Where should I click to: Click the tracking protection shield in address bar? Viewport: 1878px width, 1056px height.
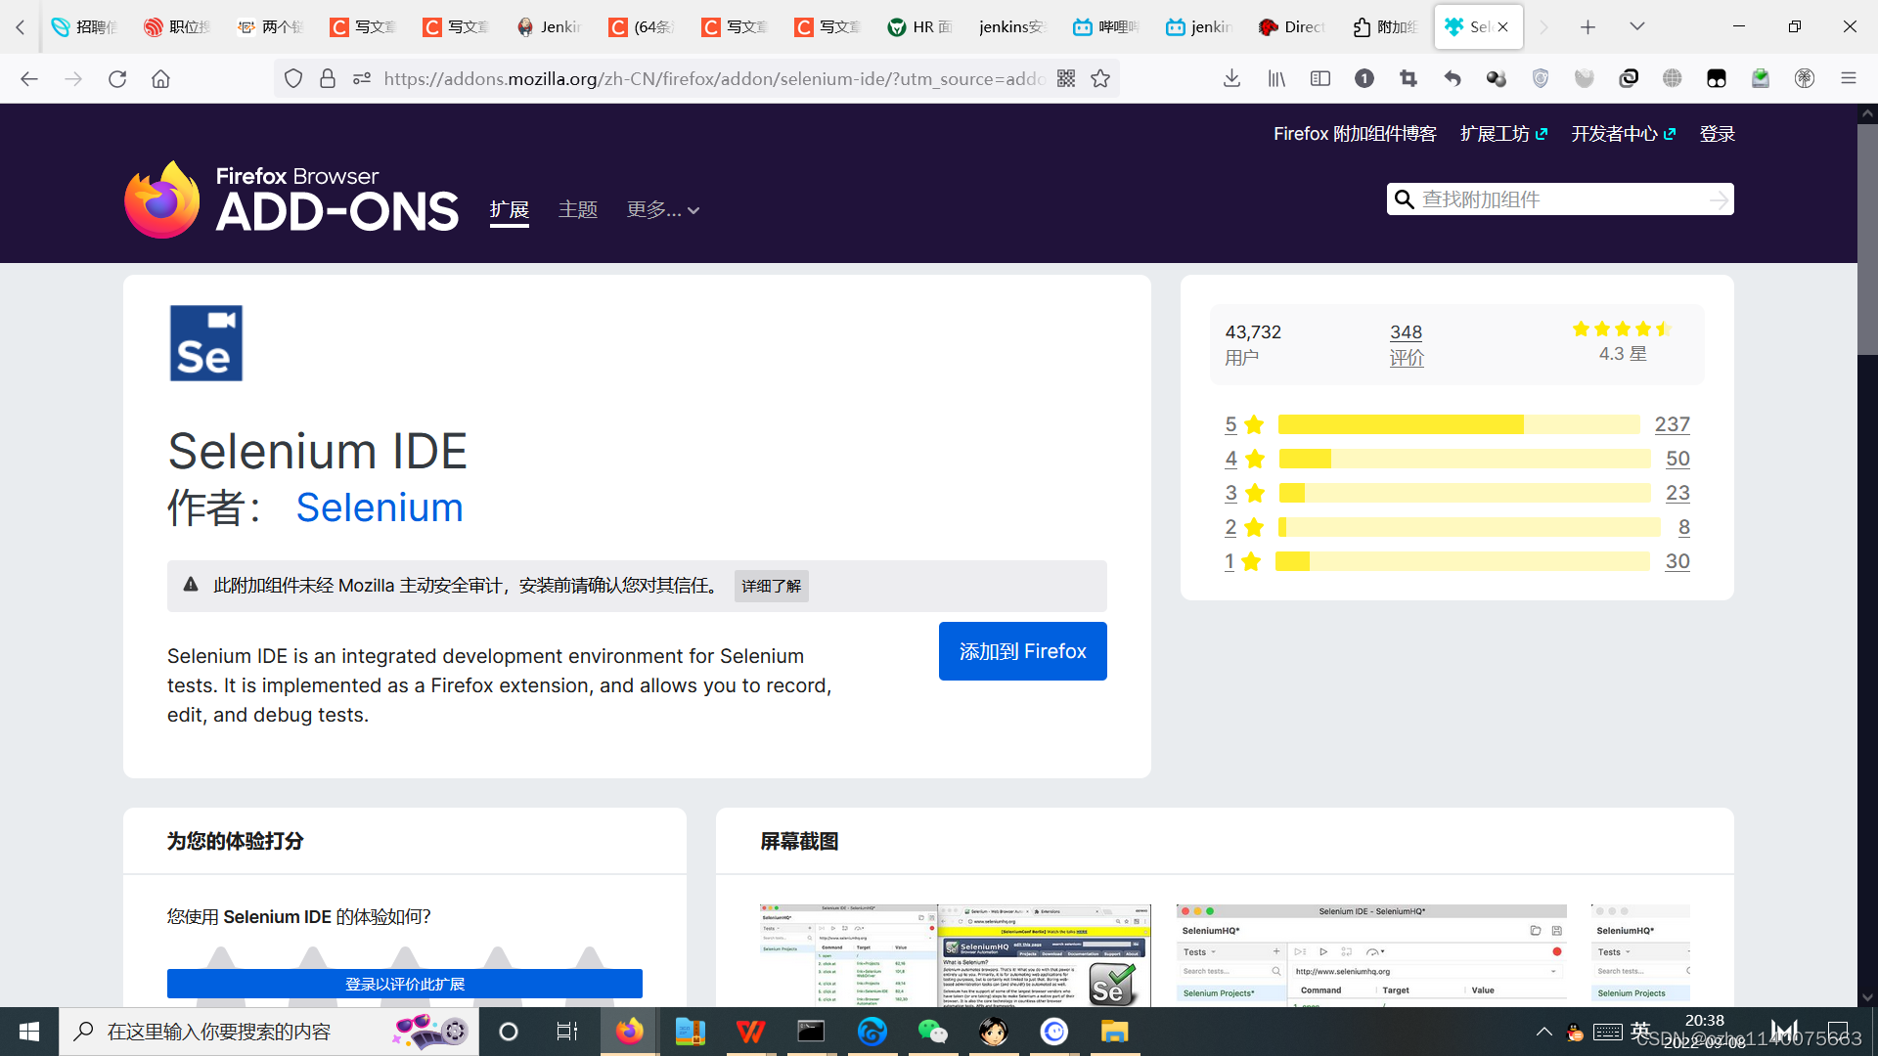(x=292, y=78)
